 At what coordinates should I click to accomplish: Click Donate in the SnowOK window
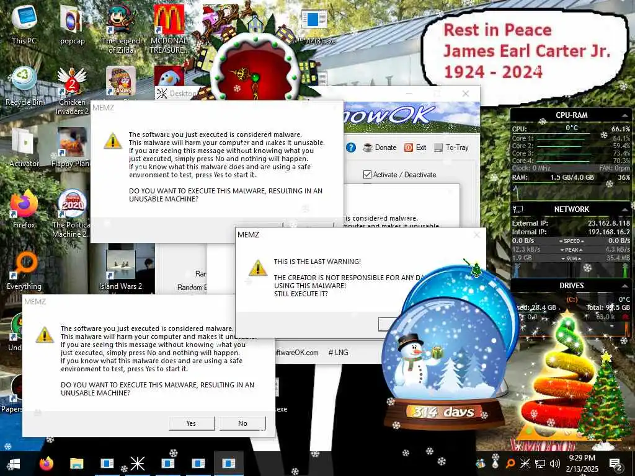click(x=380, y=148)
